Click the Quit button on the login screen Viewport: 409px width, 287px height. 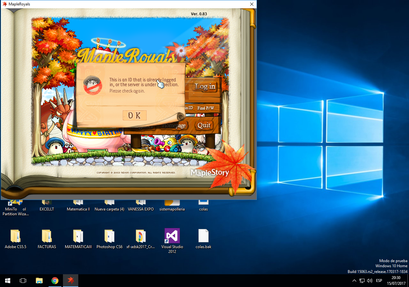point(204,125)
